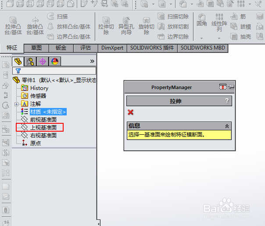Screen dimensions: 265x226
Task: Select the 零件1 root node
Action: [x=54, y=80]
